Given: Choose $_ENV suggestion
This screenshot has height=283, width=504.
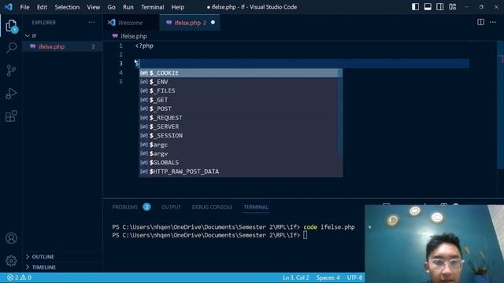Looking at the screenshot, I should 239,82.
